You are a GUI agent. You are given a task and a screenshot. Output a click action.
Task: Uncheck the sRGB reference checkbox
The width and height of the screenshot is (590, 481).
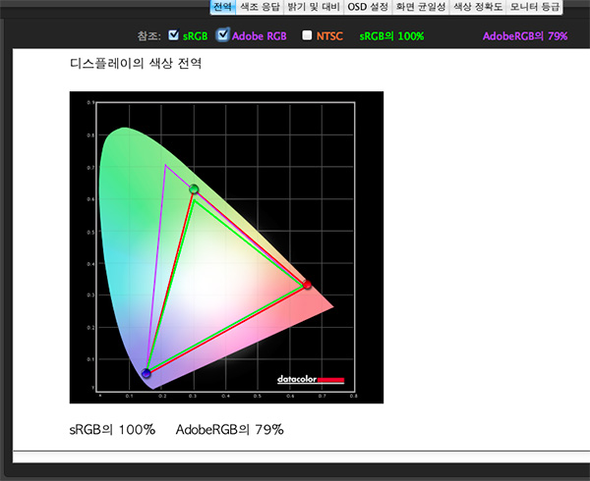174,36
